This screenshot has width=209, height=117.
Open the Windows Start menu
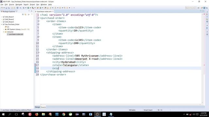coord(3,114)
